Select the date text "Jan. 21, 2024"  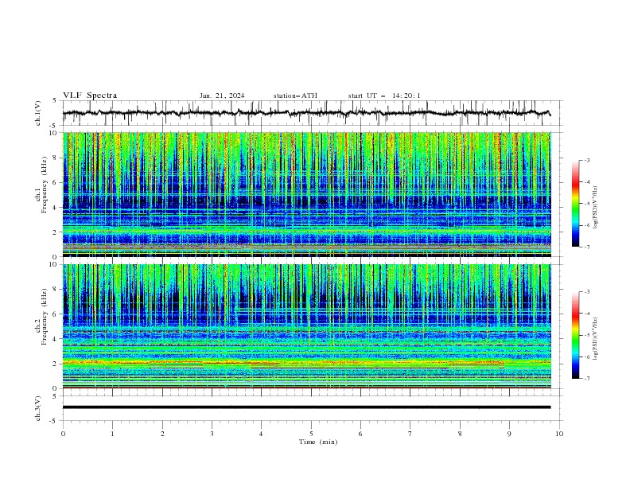222,95
